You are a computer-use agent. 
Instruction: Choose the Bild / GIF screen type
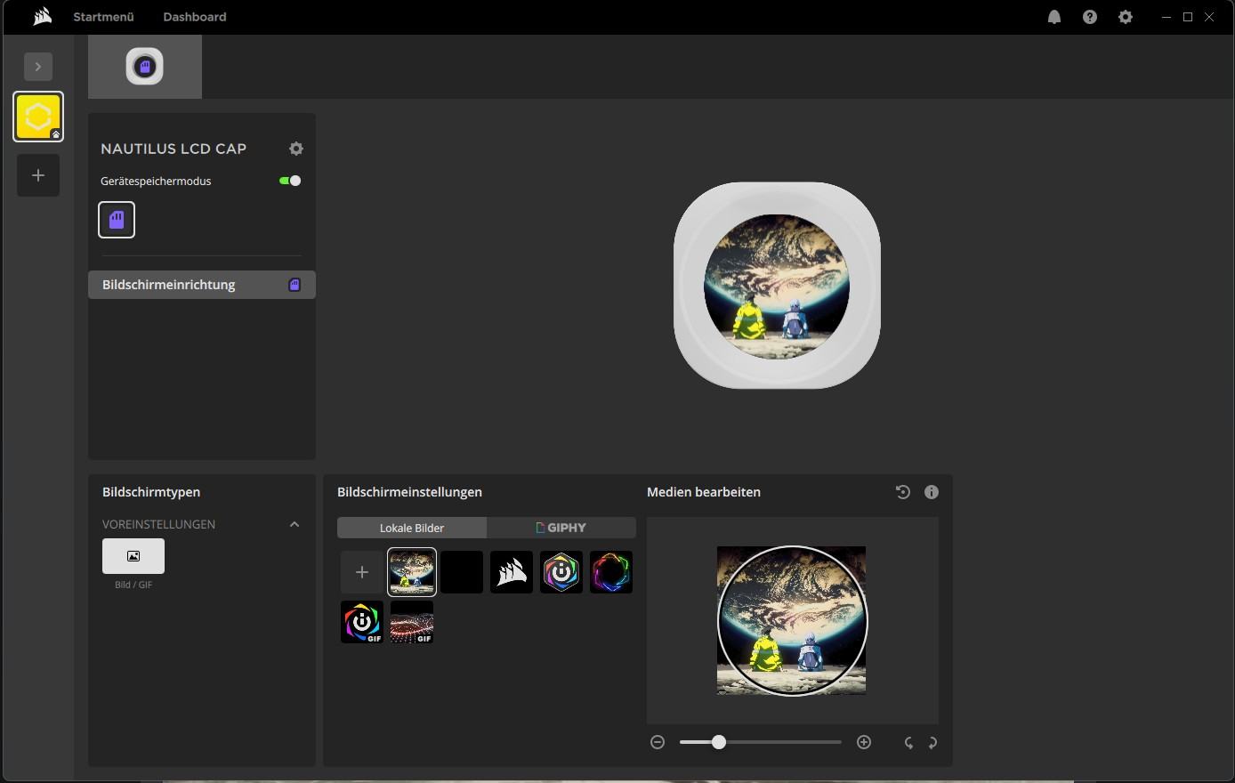click(x=133, y=556)
